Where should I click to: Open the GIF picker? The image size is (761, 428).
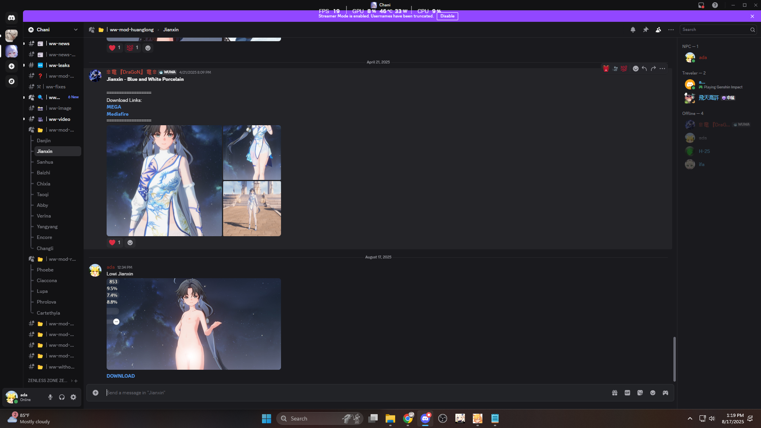tap(627, 393)
